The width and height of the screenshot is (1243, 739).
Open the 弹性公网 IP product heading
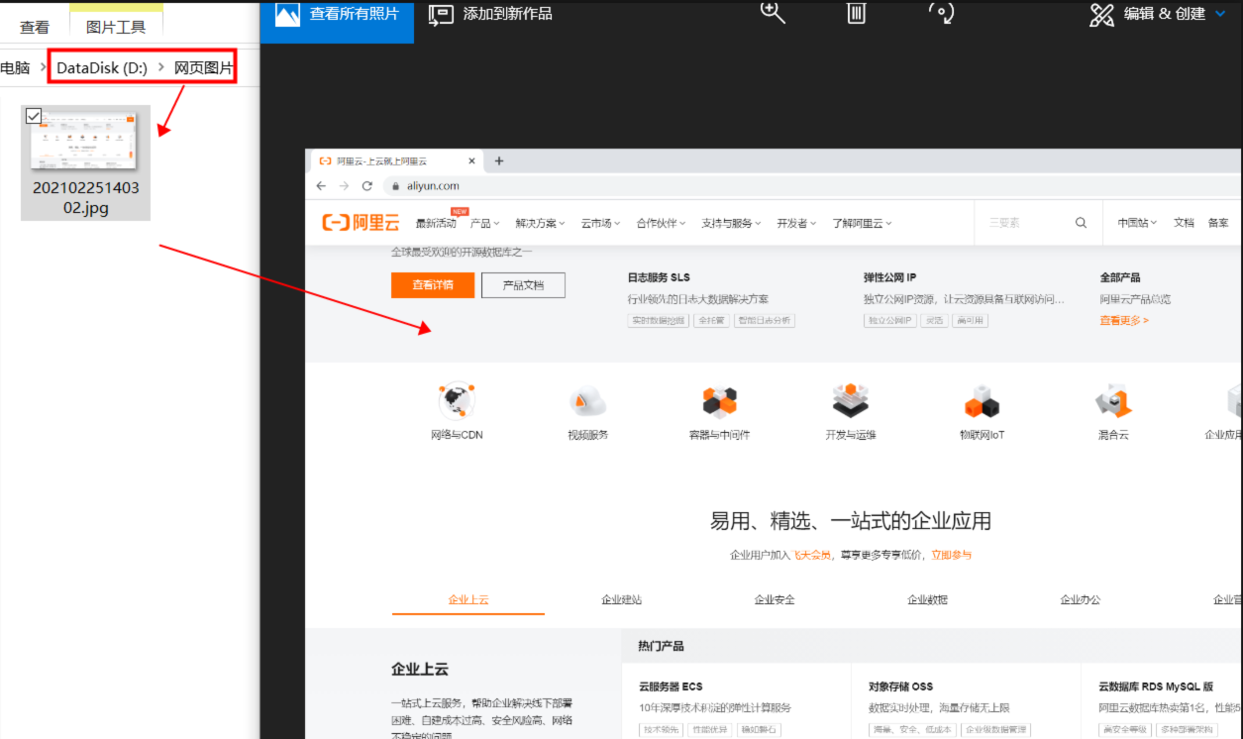click(889, 278)
